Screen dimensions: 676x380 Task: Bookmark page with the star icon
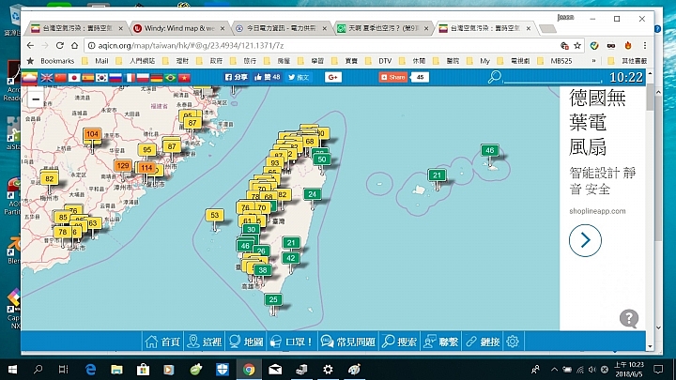(577, 45)
